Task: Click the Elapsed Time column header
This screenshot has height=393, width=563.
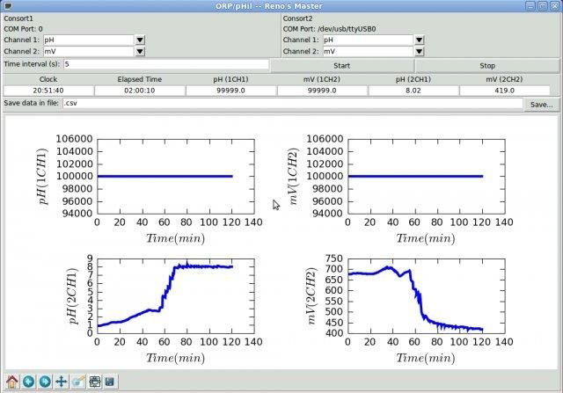Action: click(140, 79)
